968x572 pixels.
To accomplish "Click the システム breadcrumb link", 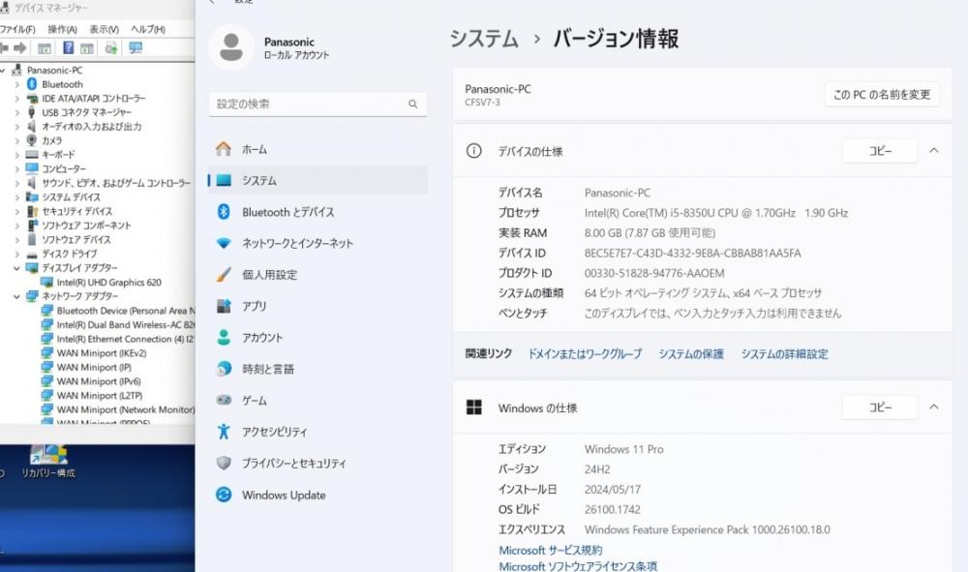I will click(484, 39).
